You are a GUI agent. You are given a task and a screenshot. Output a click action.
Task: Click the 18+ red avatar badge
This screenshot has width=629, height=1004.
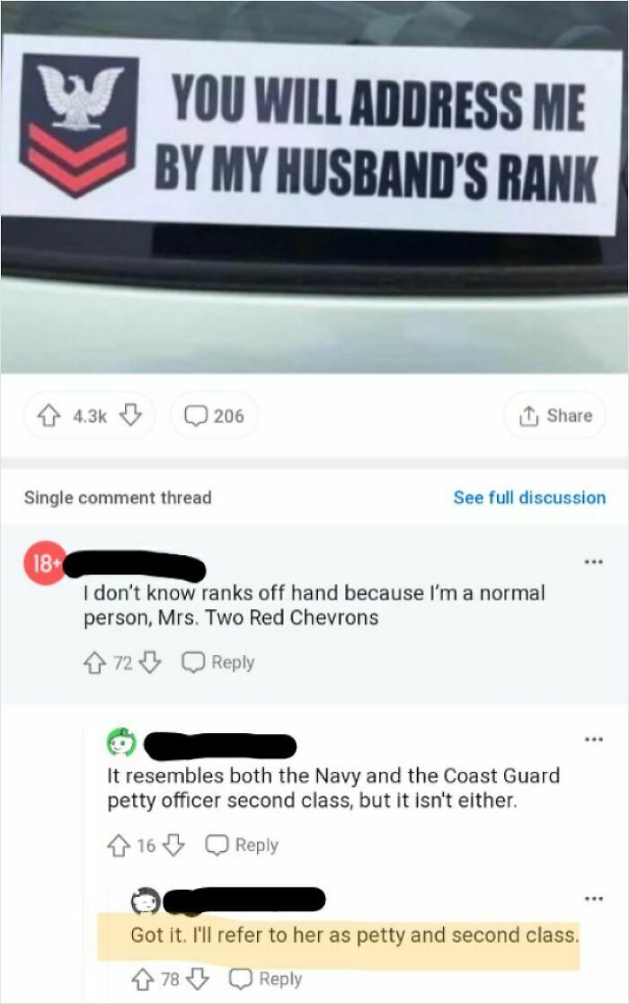point(44,564)
